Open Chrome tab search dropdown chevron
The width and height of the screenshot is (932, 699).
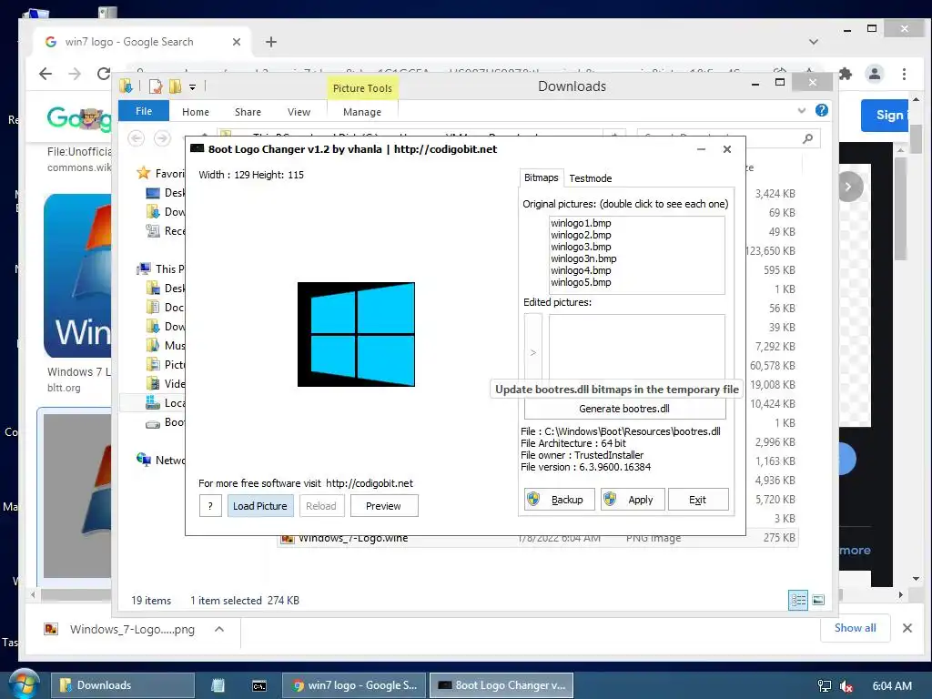point(814,42)
